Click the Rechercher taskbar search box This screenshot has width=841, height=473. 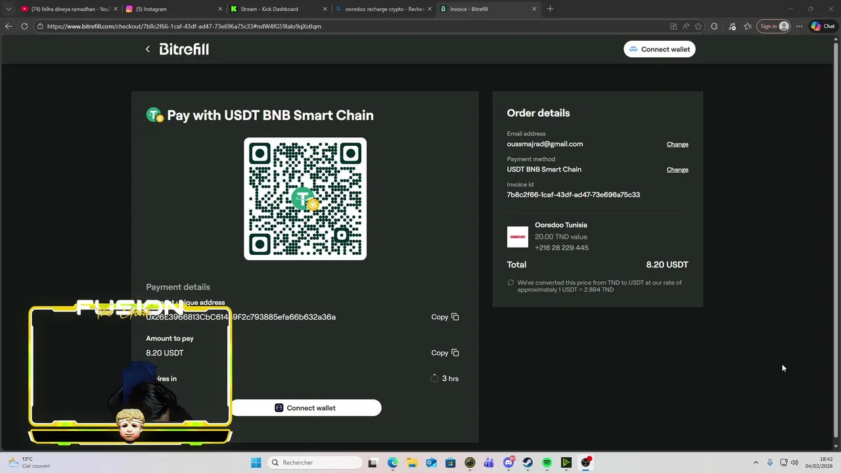pyautogui.click(x=315, y=462)
